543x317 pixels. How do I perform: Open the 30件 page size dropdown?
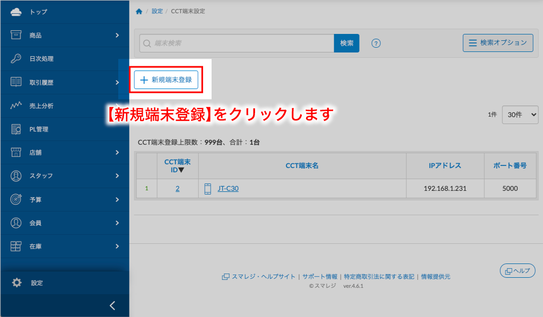pos(520,115)
